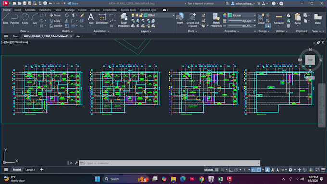Select the Erase tool icon
This screenshot has height=184, width=327.
pyautogui.click(x=82, y=15)
